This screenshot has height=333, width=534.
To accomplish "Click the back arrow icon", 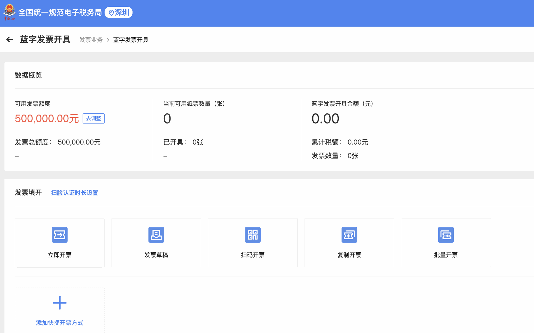I will [x=10, y=39].
